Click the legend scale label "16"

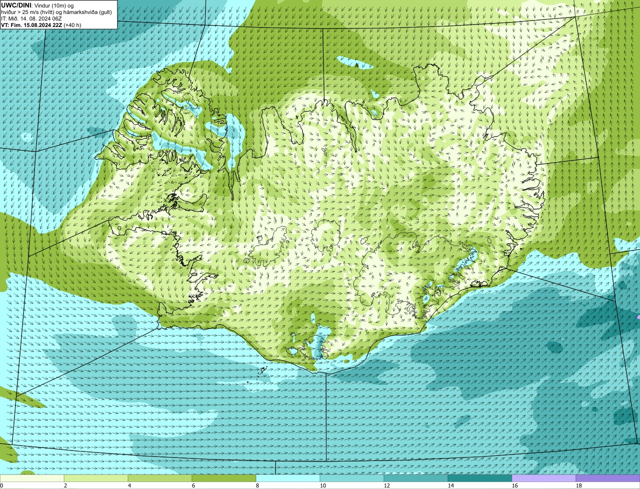[515, 485]
